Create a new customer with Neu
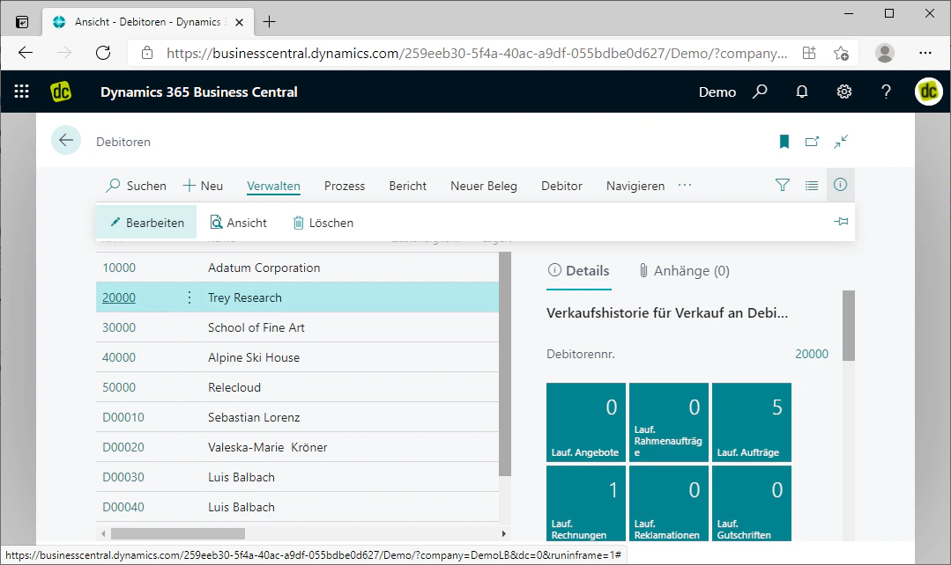951x565 pixels. coord(204,186)
